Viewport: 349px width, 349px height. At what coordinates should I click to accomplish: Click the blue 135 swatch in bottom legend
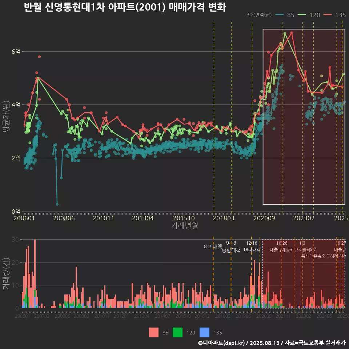(x=205, y=333)
